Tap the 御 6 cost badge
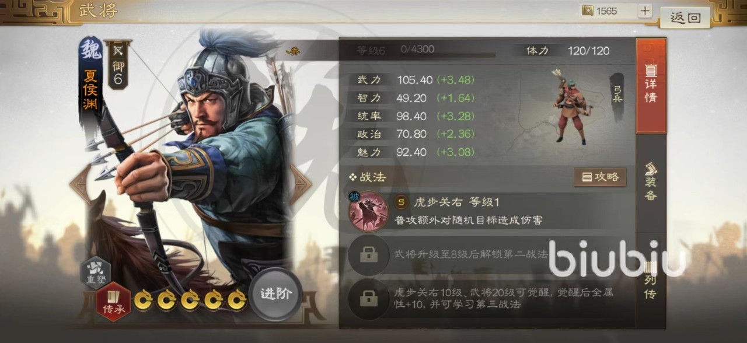Image resolution: width=747 pixels, height=343 pixels. [118, 64]
